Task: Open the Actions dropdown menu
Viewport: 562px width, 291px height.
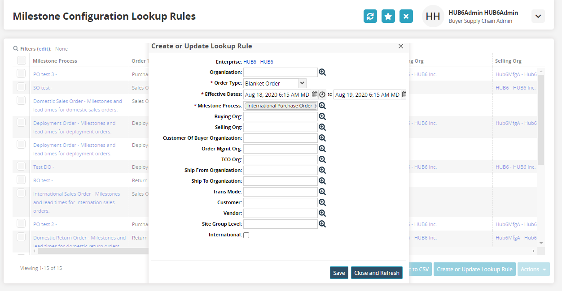Action: pyautogui.click(x=533, y=269)
